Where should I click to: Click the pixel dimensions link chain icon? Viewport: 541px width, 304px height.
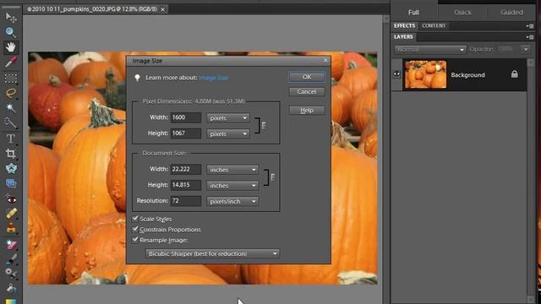tap(264, 125)
